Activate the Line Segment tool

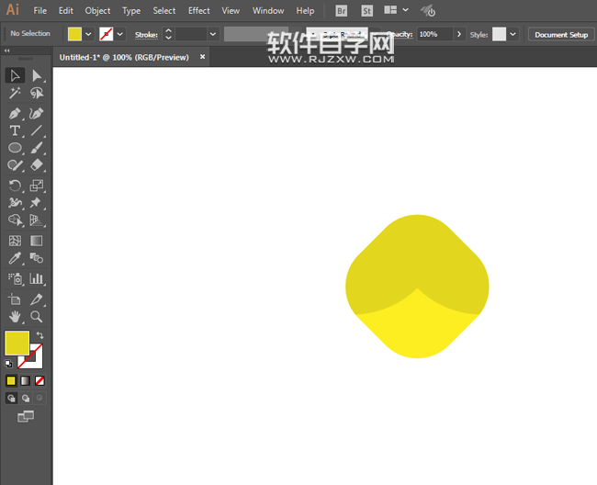click(37, 130)
